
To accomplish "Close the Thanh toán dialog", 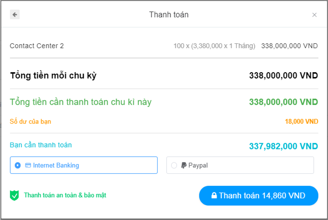I will (314, 15).
